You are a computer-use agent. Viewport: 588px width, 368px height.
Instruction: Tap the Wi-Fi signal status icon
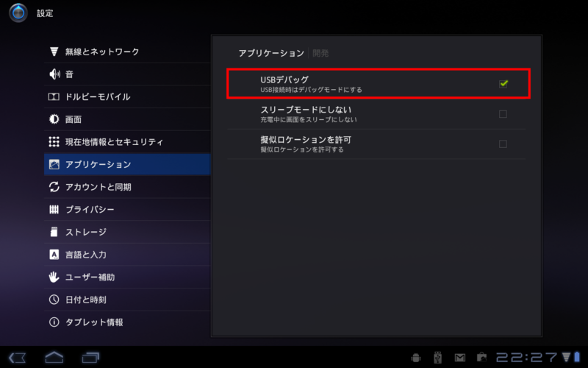click(566, 357)
